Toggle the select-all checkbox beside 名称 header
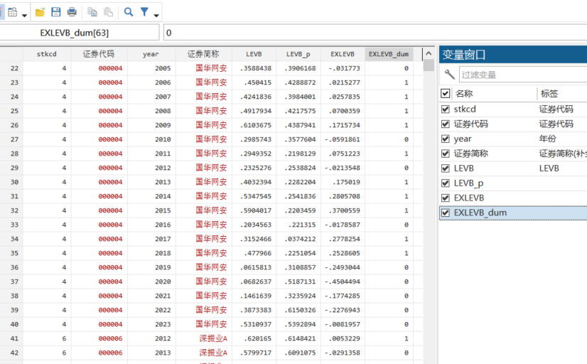 [446, 93]
